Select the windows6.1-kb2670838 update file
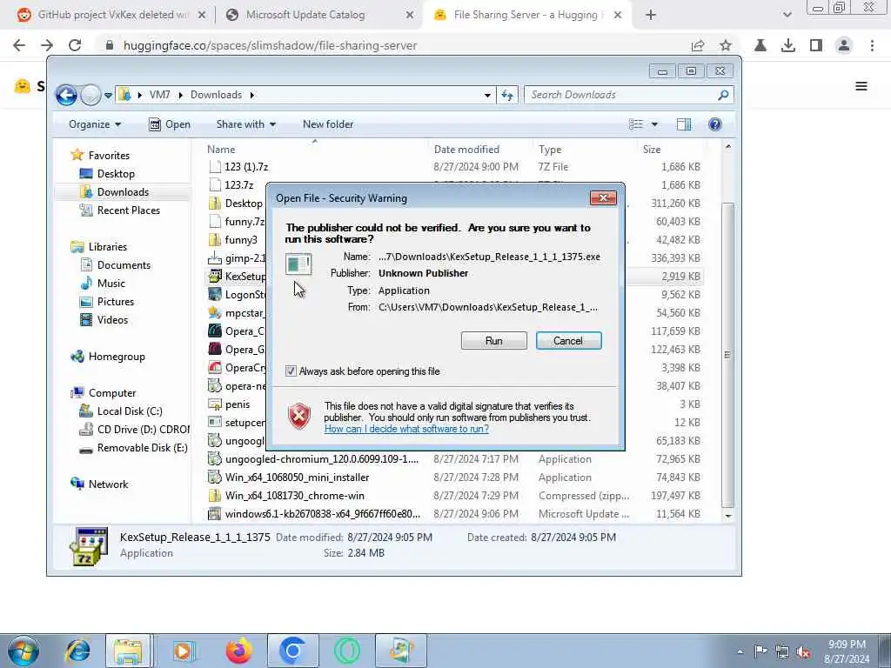The height and width of the screenshot is (668, 891). [322, 514]
